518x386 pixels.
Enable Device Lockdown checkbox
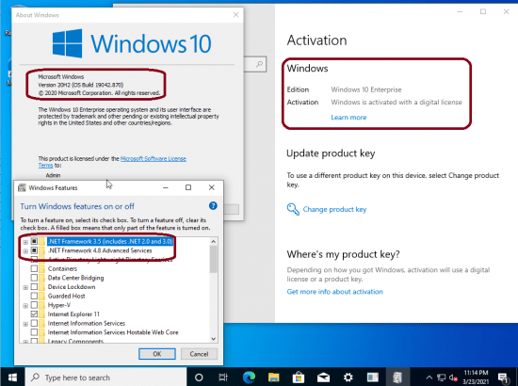pyautogui.click(x=34, y=286)
